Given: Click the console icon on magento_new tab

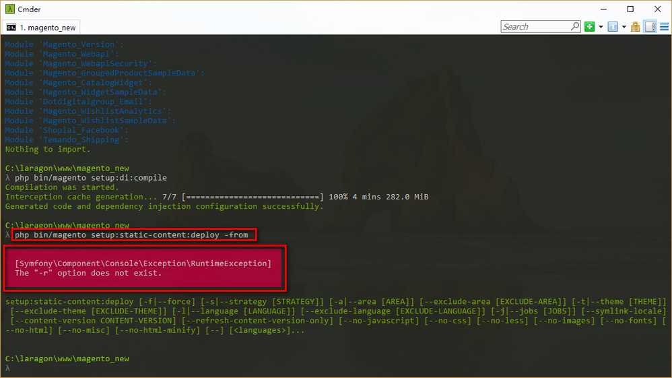Looking at the screenshot, I should point(11,28).
